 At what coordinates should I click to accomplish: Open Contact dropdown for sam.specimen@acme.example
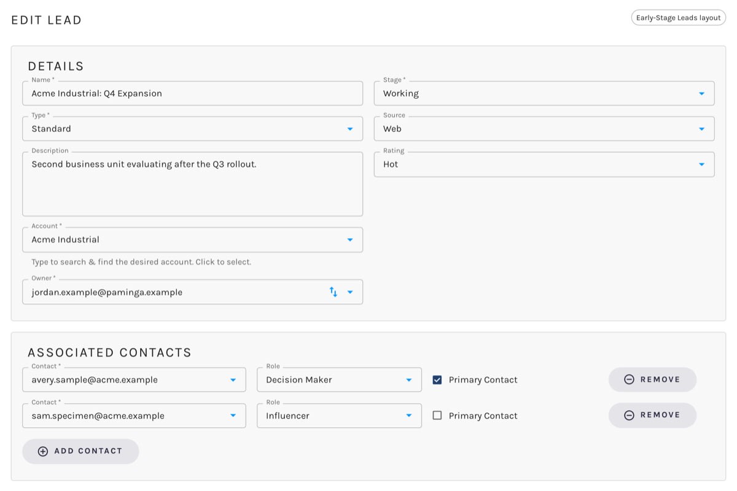134,416
